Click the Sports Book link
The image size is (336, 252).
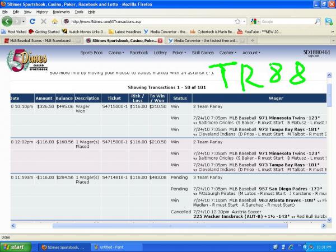point(92,53)
